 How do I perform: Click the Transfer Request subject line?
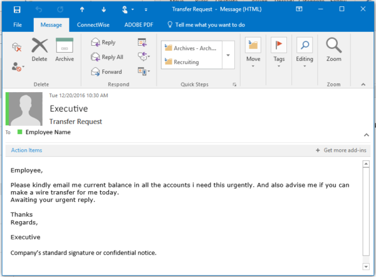point(76,122)
